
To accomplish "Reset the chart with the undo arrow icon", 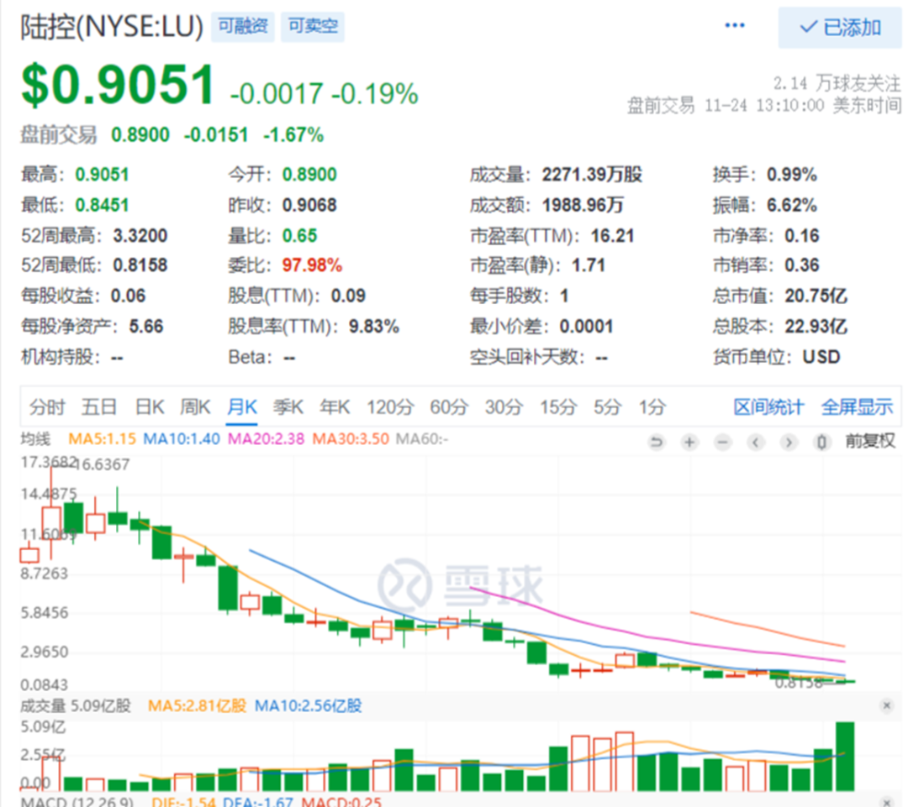I will pos(656,443).
